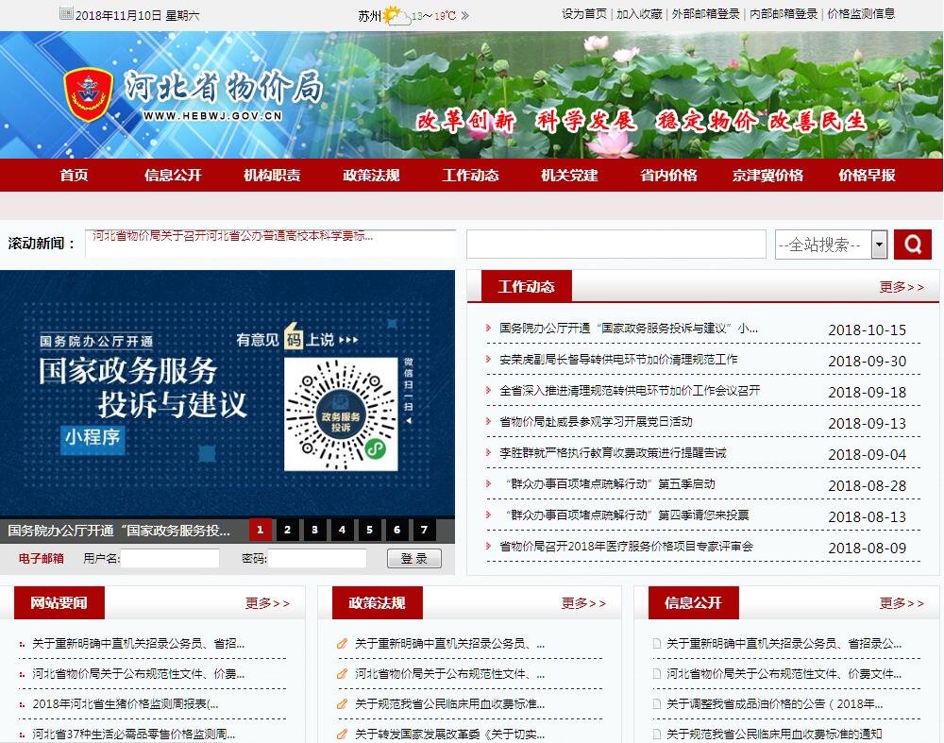Switch banner to slide 1
This screenshot has width=944, height=743.
[x=261, y=530]
